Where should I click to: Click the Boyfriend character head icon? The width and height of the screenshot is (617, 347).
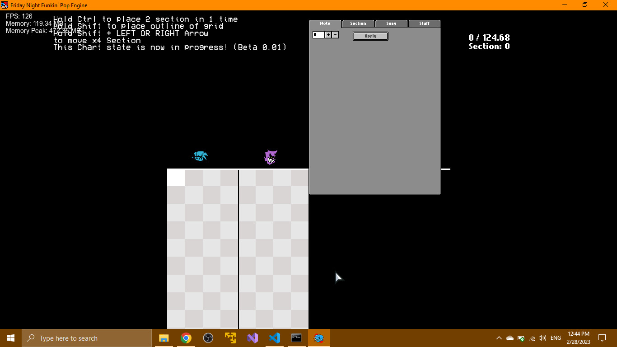199,156
